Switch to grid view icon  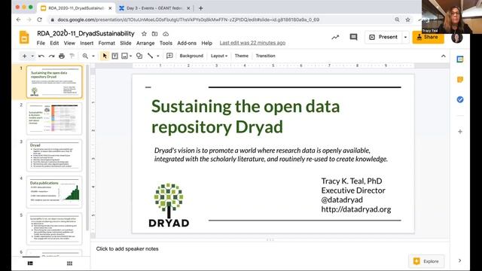69,263
